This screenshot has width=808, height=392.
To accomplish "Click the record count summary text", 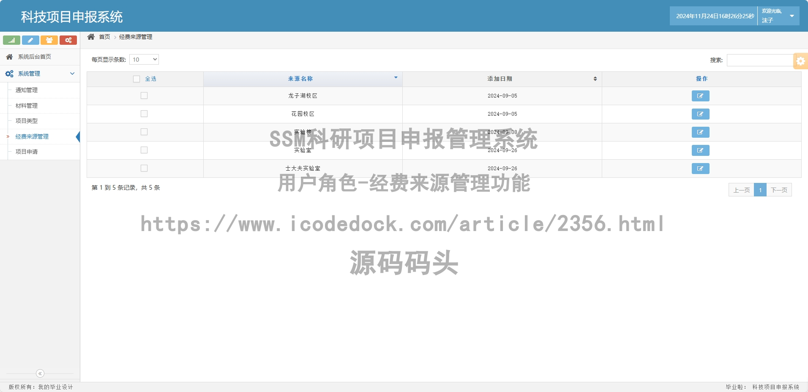I will [126, 188].
